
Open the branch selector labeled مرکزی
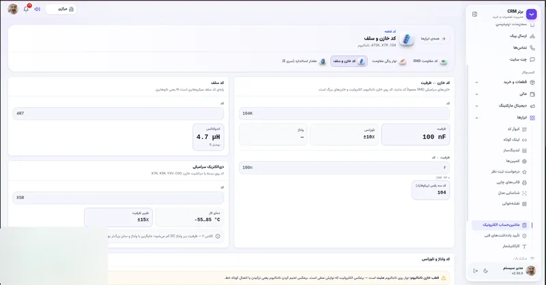pyautogui.click(x=61, y=9)
